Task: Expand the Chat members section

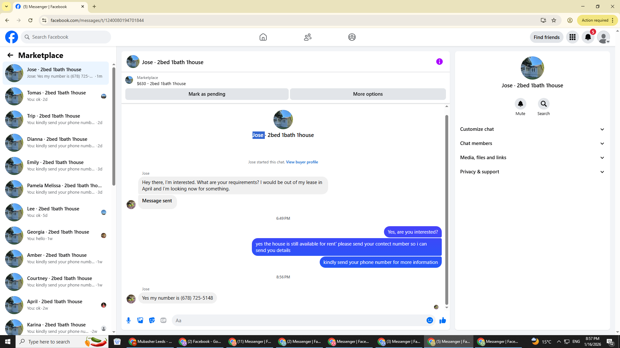Action: coord(532,143)
